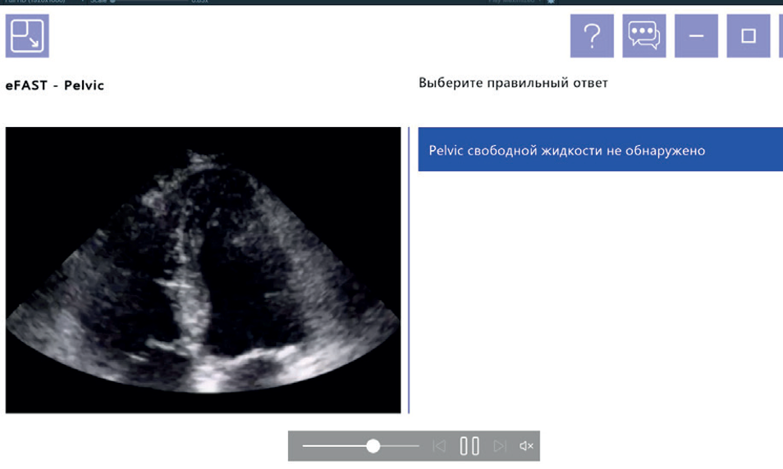Click the playback progress slider handle
Screen dimensions: 783x469
tap(373, 445)
